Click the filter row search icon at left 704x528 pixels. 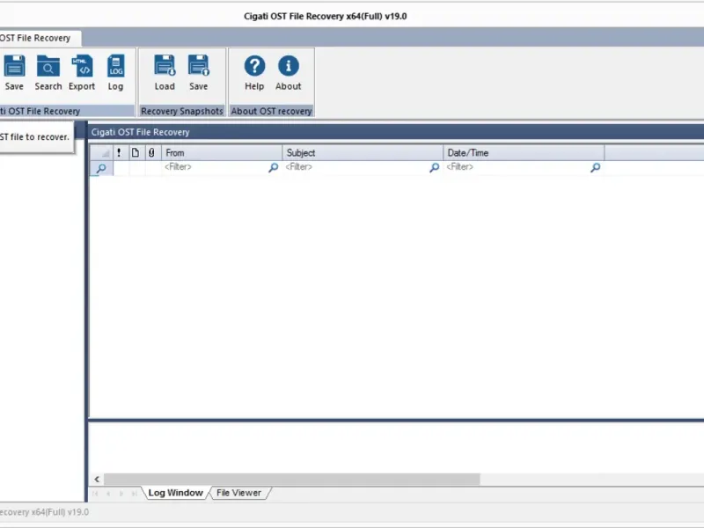click(x=101, y=168)
